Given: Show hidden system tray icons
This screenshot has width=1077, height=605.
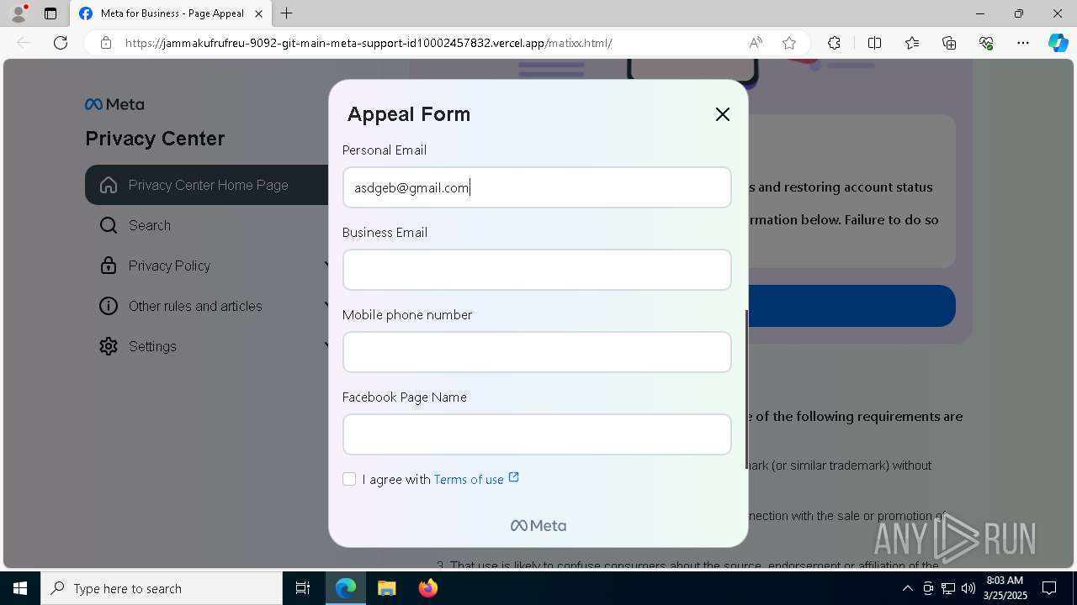Looking at the screenshot, I should coord(907,588).
